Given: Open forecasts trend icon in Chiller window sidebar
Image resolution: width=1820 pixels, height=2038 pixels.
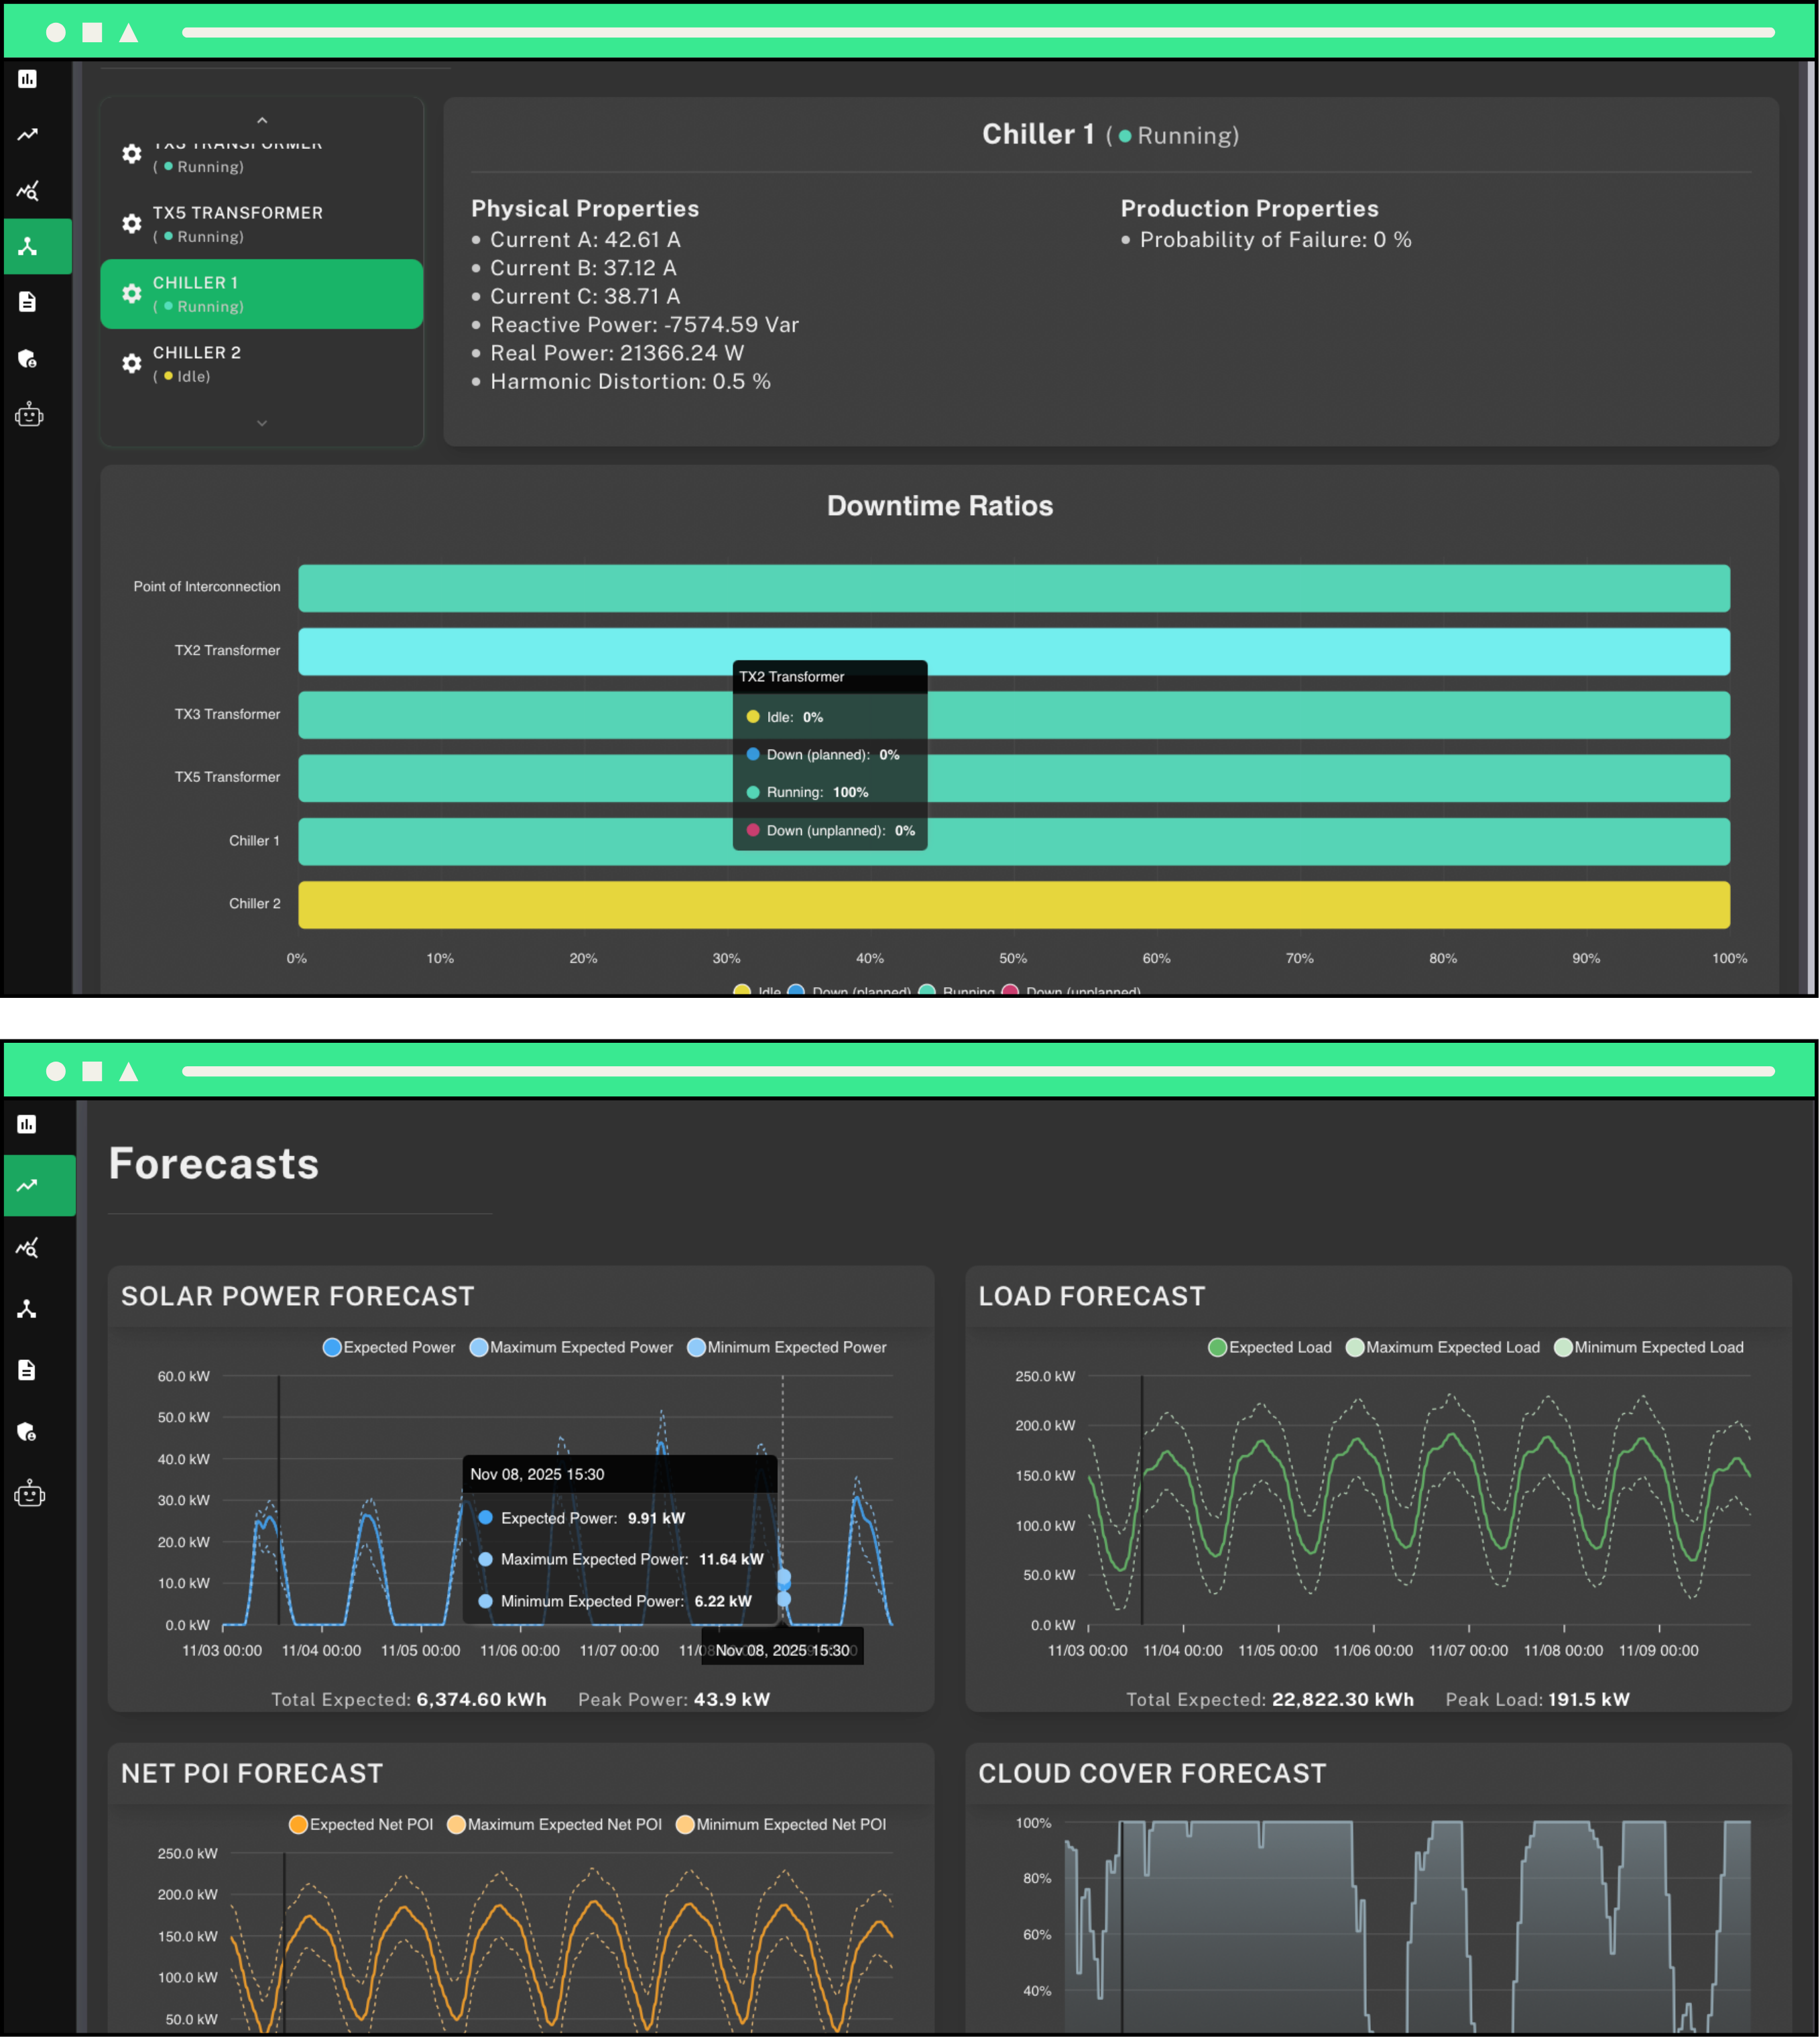Looking at the screenshot, I should click(x=28, y=134).
